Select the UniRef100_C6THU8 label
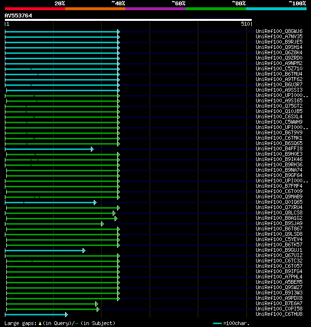 tap(279, 314)
